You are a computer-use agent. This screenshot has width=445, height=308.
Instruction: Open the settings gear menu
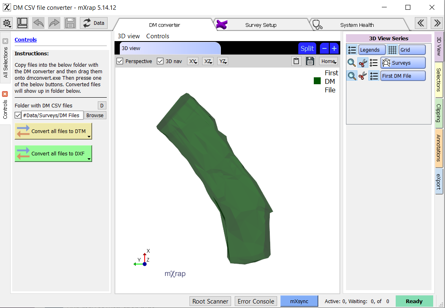point(7,23)
